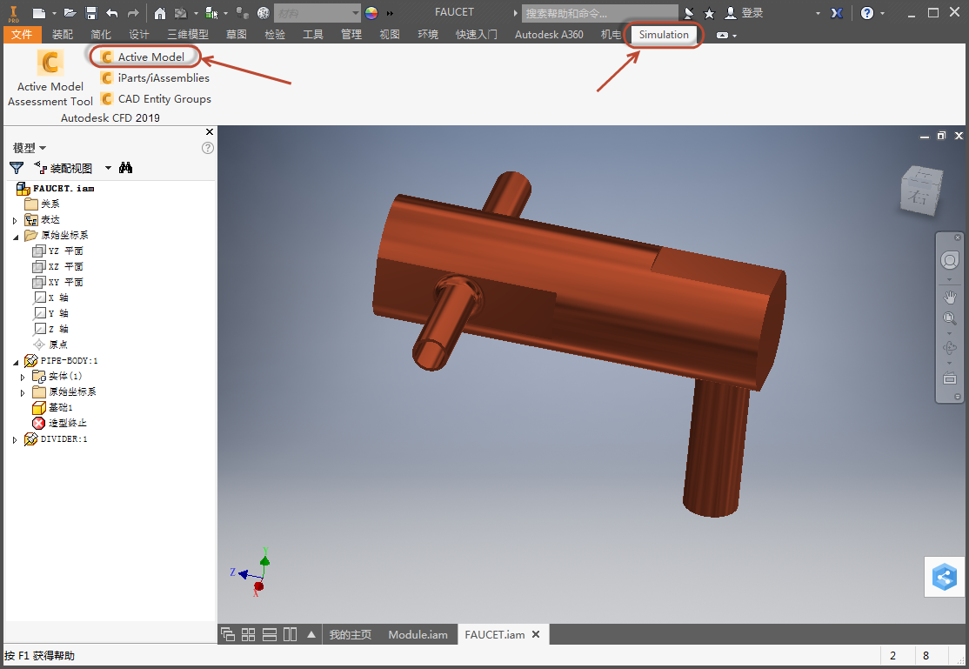Screen dimensions: 969x669
Task: Switch to the 装配 ribbon tab
Action: click(63, 35)
